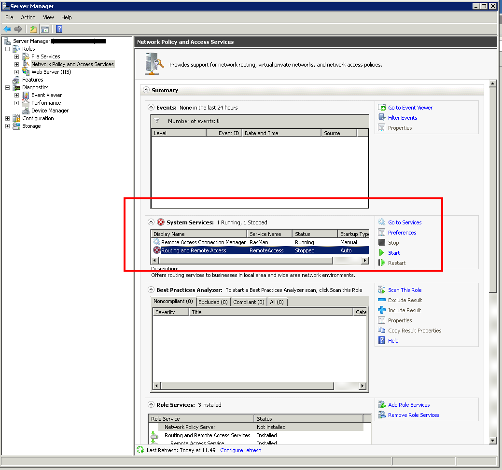This screenshot has width=502, height=470.
Task: Switch to the Noncompliant (0) tab
Action: point(173,301)
